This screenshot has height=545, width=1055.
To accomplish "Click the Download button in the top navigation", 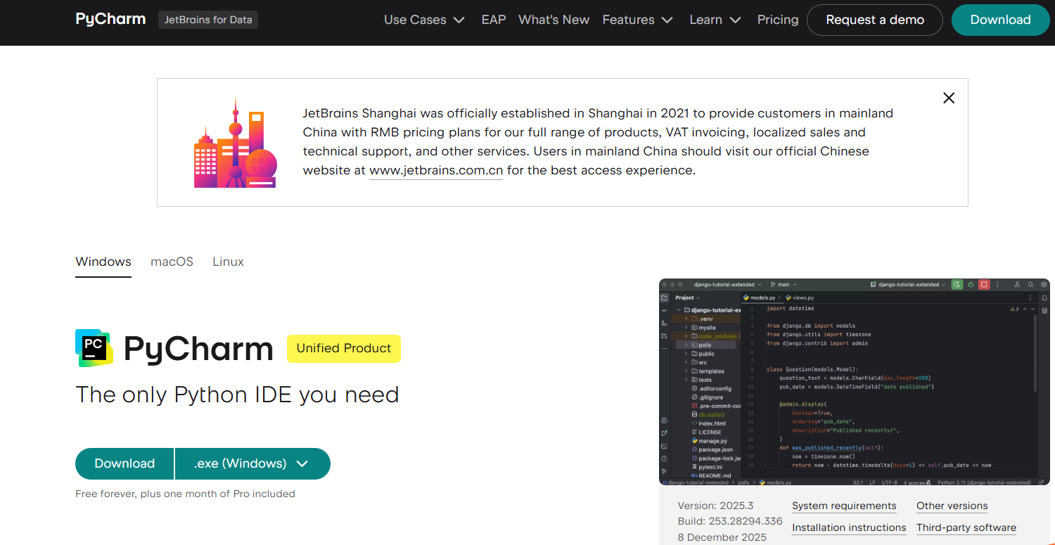I will [x=1000, y=20].
